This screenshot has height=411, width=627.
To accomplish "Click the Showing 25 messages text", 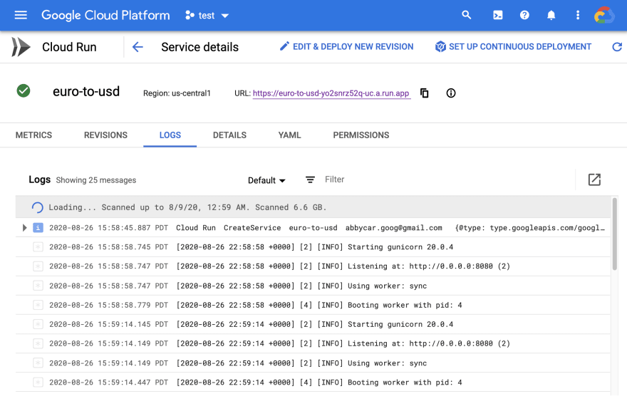I will 96,180.
